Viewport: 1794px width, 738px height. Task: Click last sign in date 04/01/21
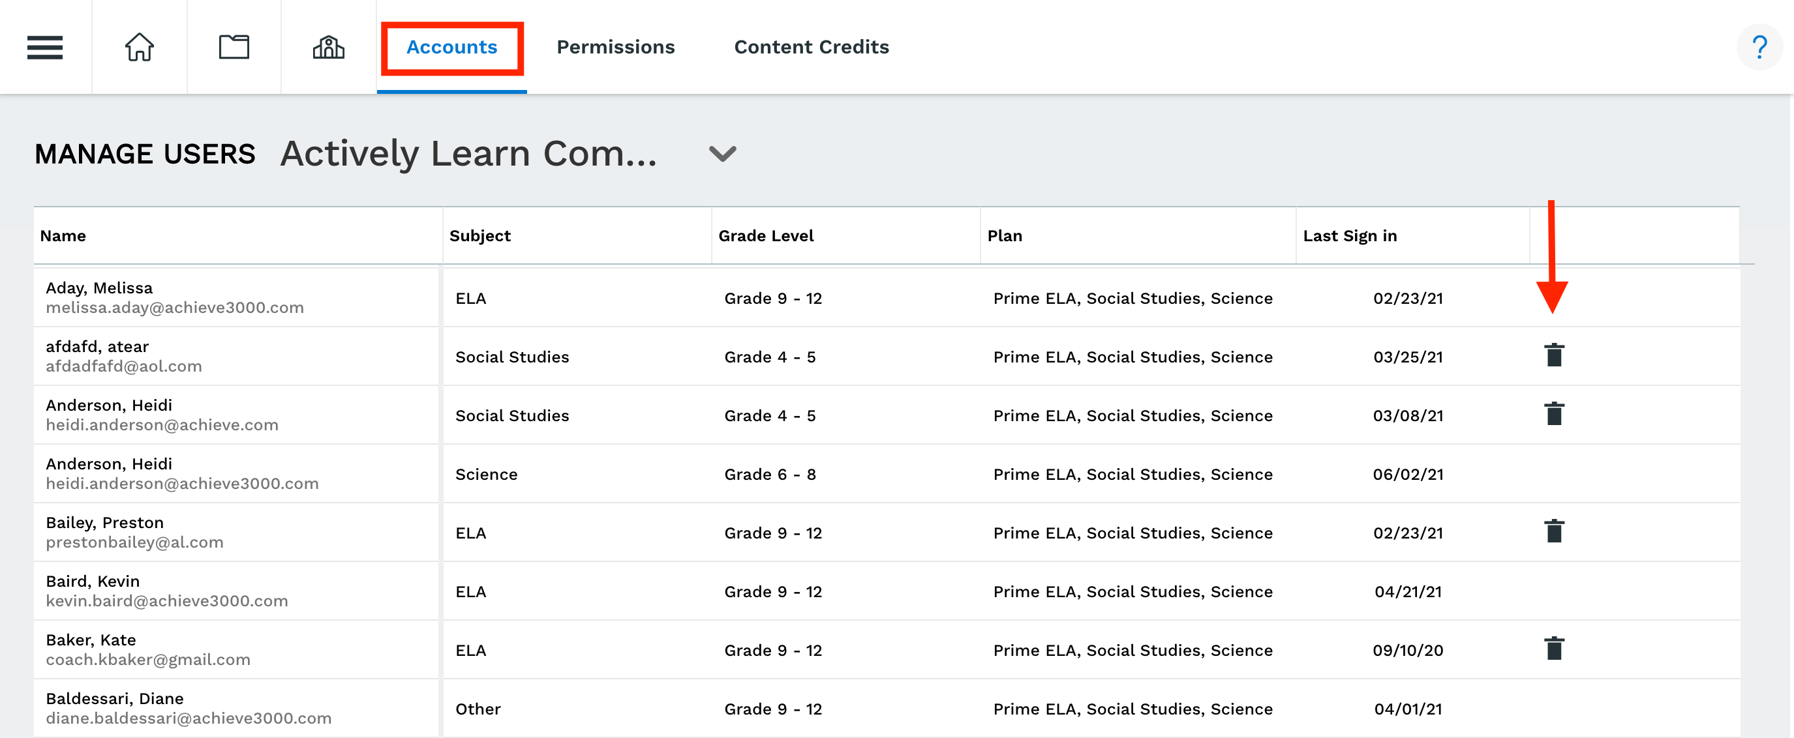(1408, 709)
